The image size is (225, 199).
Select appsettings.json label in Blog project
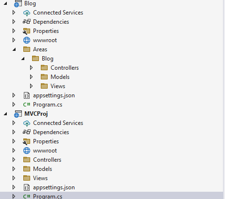click(54, 95)
